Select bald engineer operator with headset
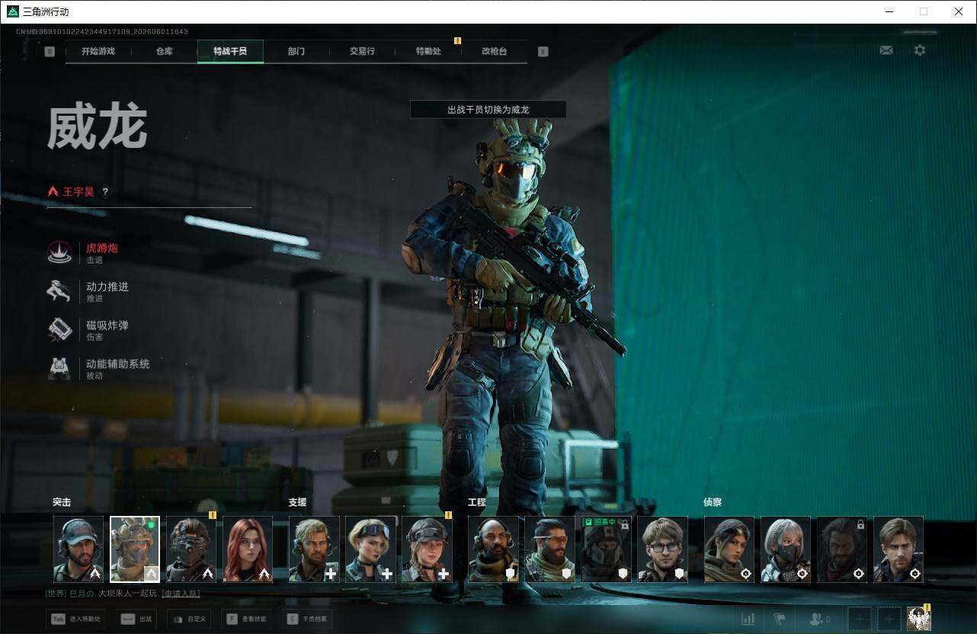 [493, 549]
